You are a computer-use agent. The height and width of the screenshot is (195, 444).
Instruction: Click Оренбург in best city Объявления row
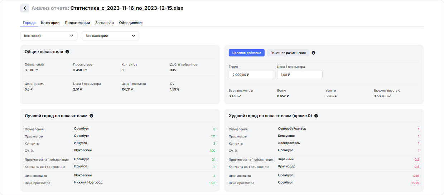click(x=82, y=128)
